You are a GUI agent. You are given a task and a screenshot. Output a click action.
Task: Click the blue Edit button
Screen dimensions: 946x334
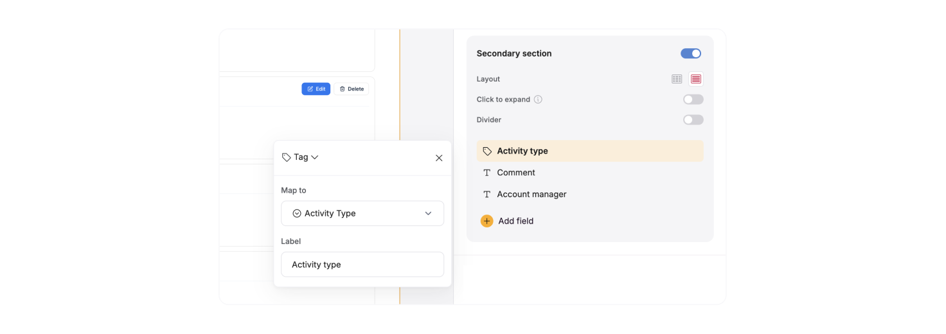click(x=316, y=89)
